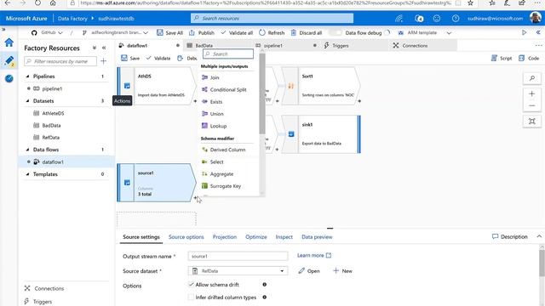The height and width of the screenshot is (306, 545).
Task: Collapse the Datasets tree section
Action: point(27,101)
